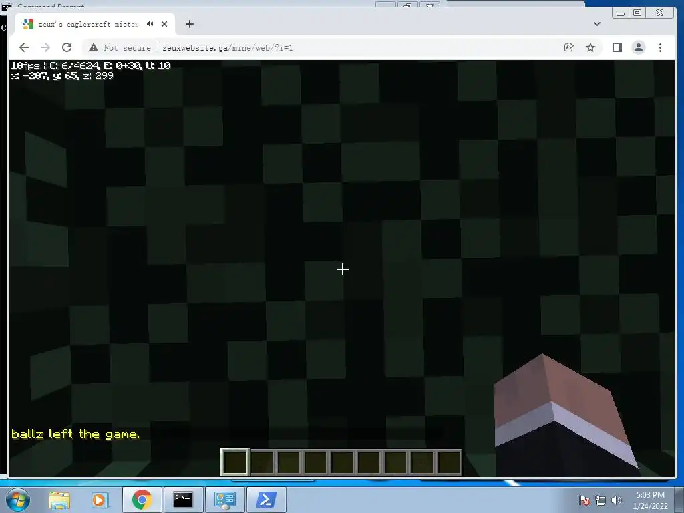Open Windows Explorer from the taskbar
684x513 pixels.
59,500
